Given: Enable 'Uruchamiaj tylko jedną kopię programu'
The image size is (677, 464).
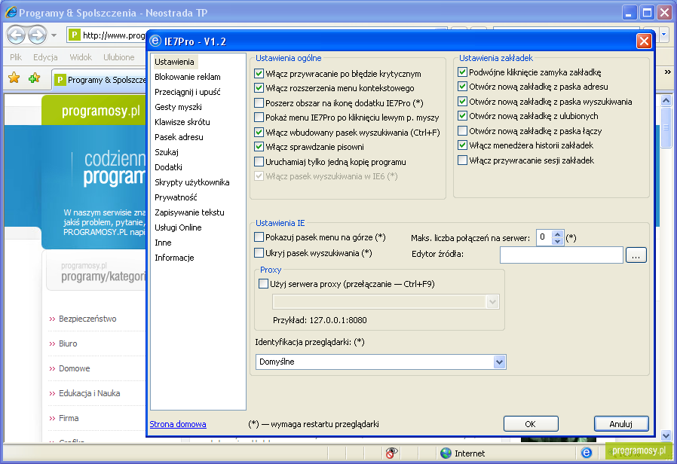Looking at the screenshot, I should point(259,162).
